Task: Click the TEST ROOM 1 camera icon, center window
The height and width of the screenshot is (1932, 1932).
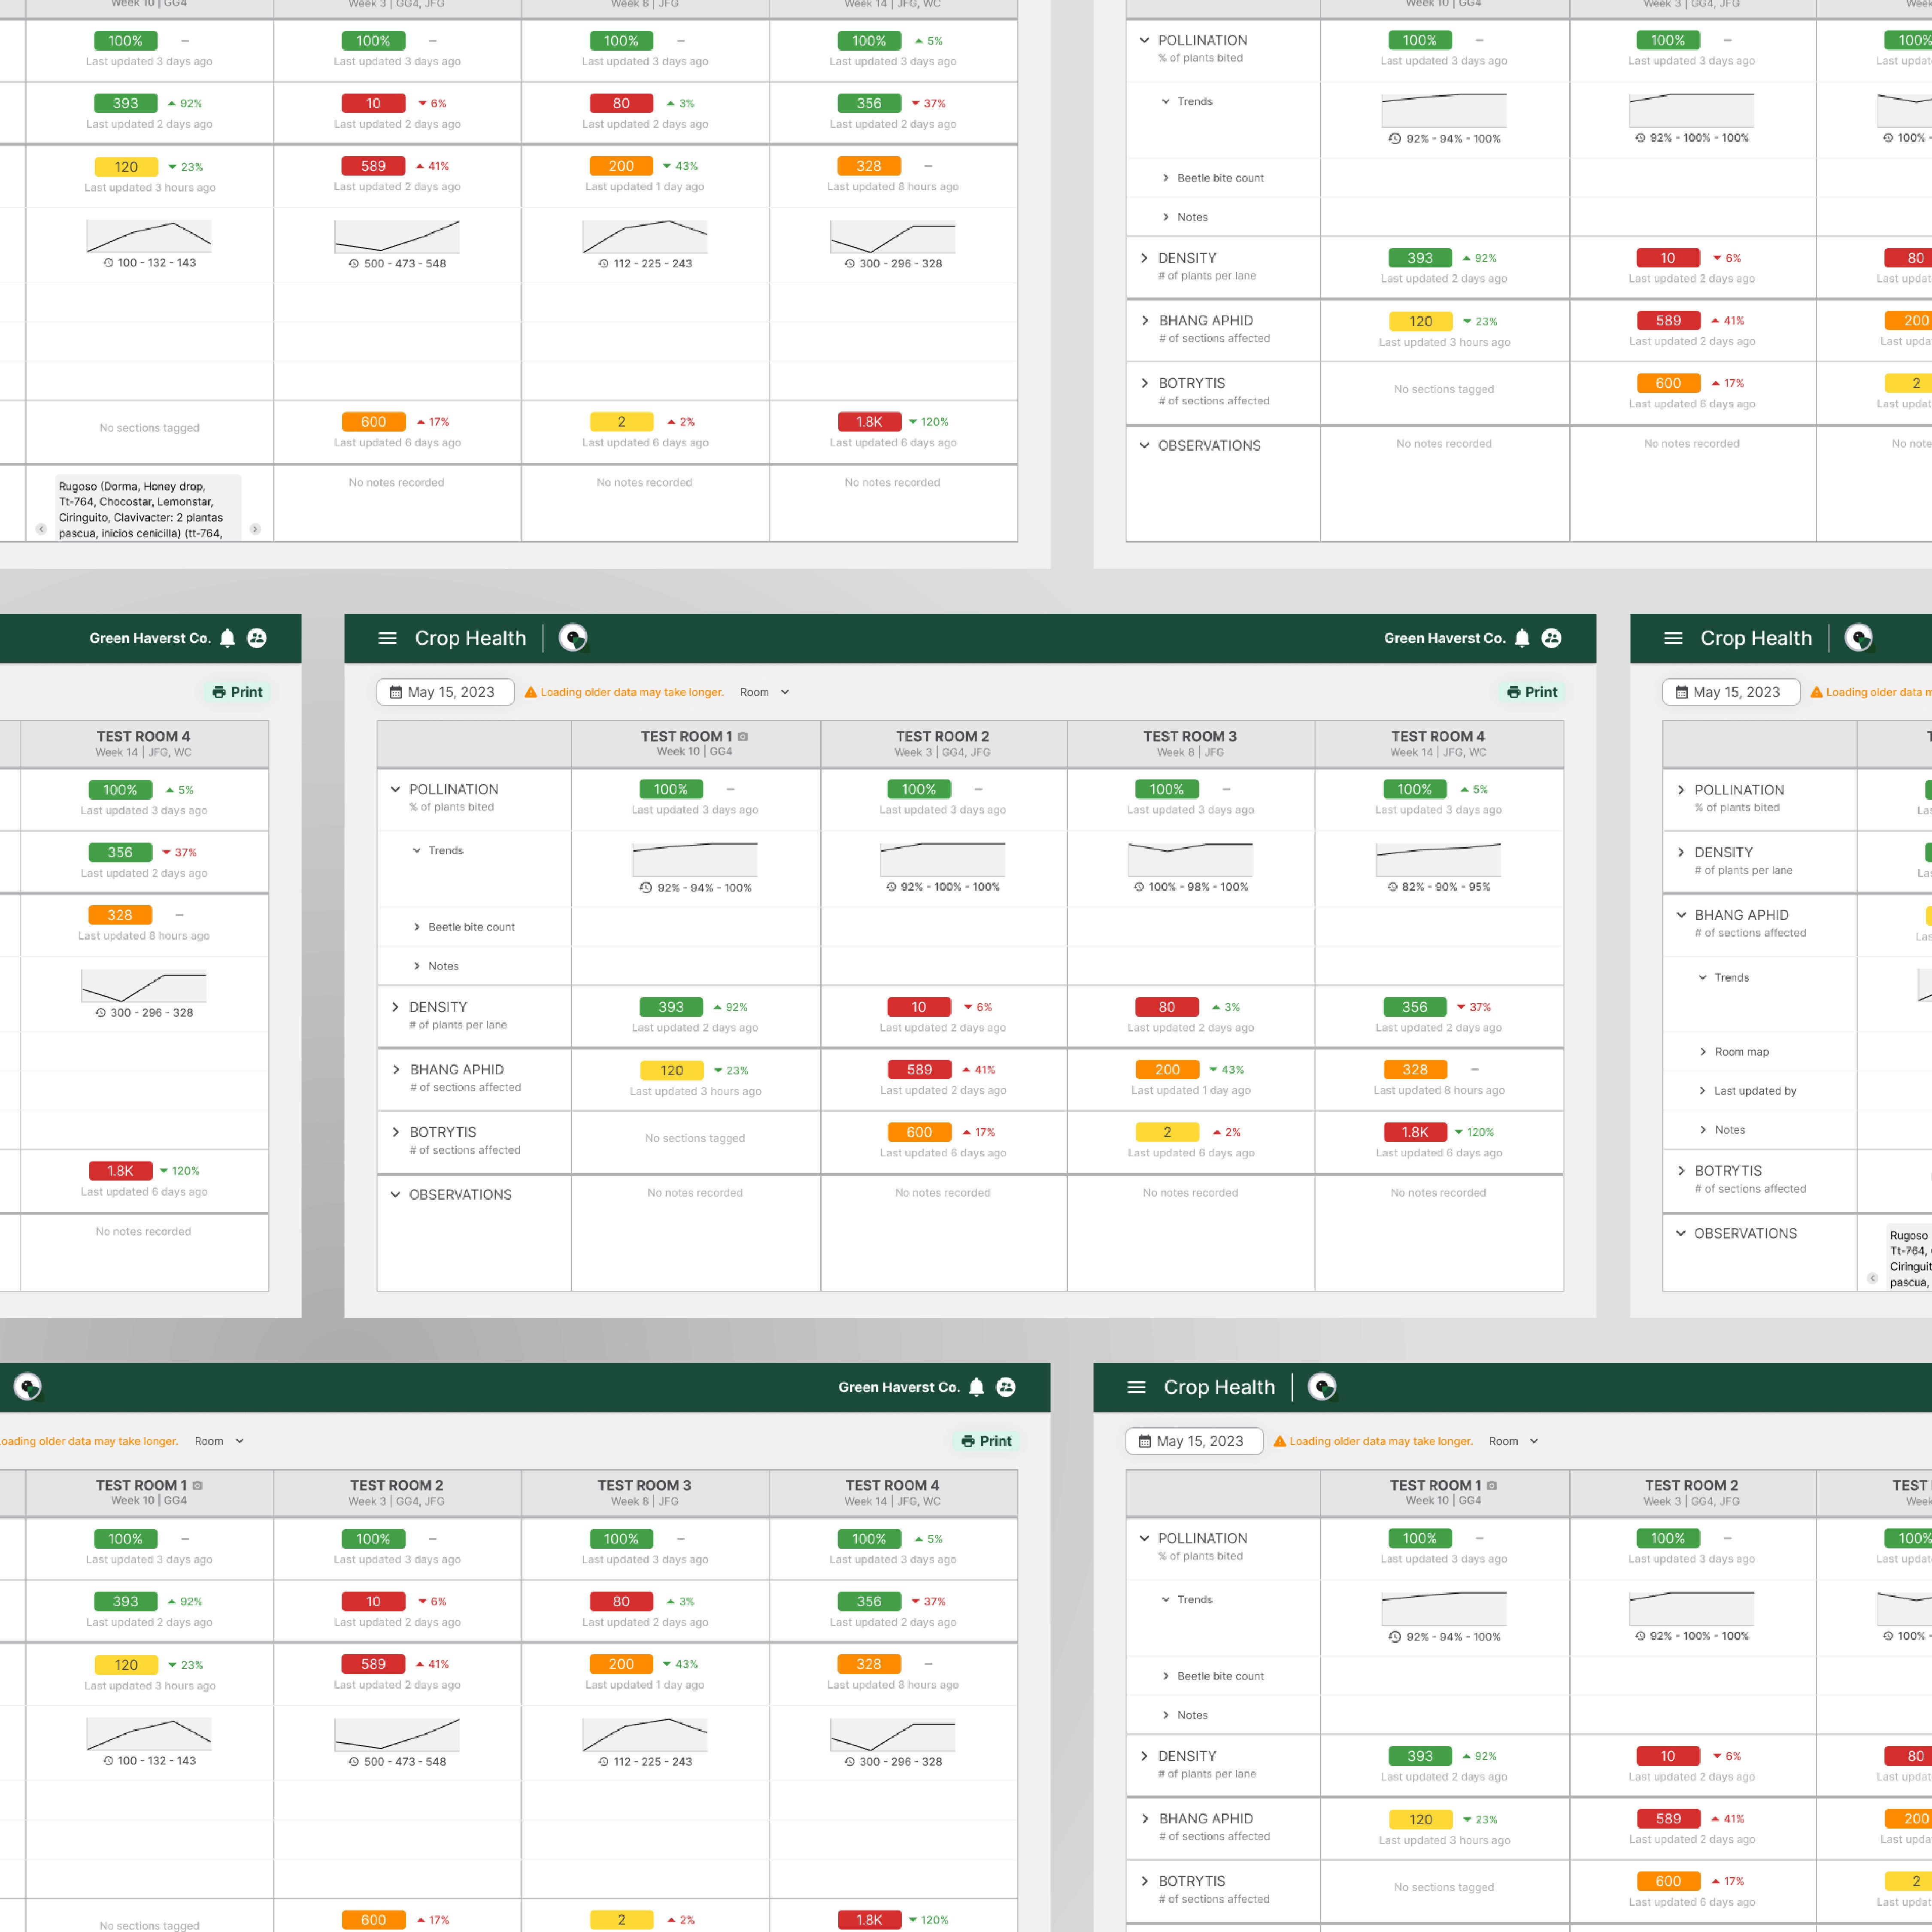Action: pos(743,736)
